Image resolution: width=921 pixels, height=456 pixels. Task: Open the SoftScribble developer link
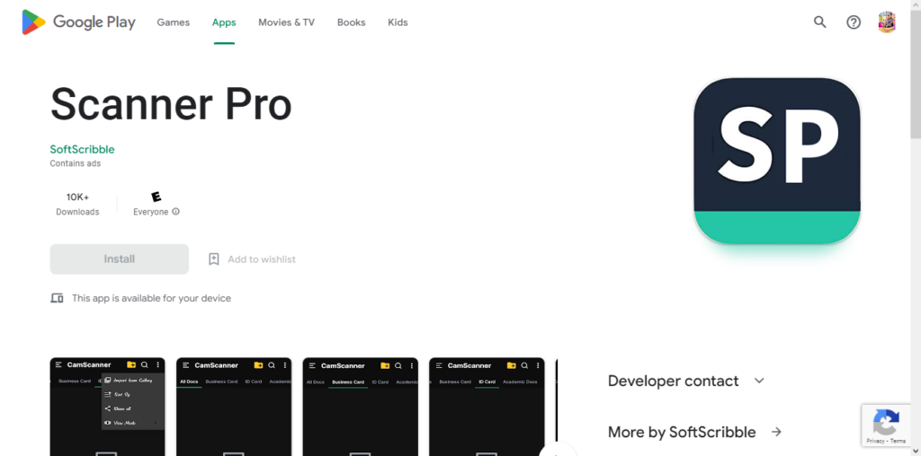pyautogui.click(x=82, y=150)
